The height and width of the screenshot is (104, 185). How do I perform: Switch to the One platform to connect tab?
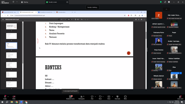[x=46, y=12]
